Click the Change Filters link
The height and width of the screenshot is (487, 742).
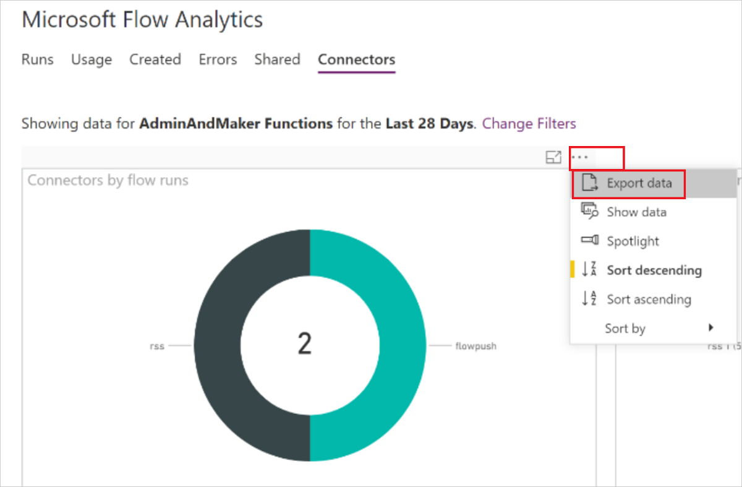tap(529, 123)
